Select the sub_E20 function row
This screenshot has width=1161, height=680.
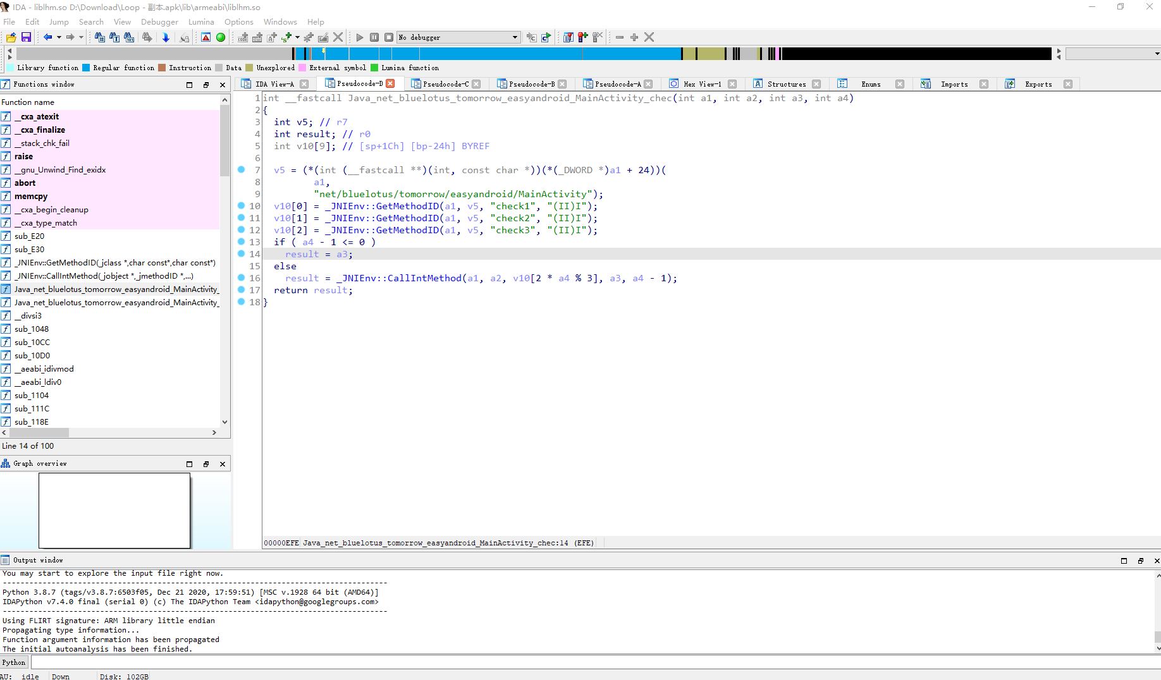tap(110, 236)
